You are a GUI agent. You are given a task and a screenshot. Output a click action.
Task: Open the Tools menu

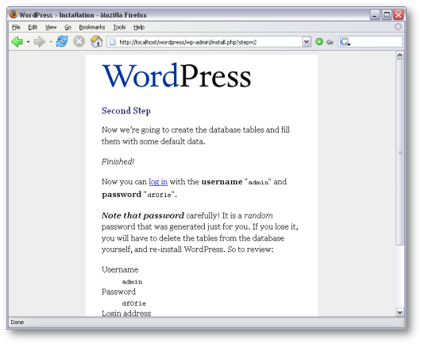point(119,27)
